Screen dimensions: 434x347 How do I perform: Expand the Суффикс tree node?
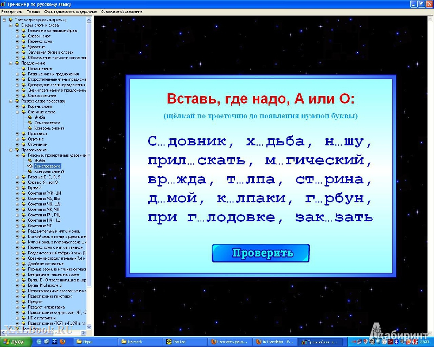[17, 138]
